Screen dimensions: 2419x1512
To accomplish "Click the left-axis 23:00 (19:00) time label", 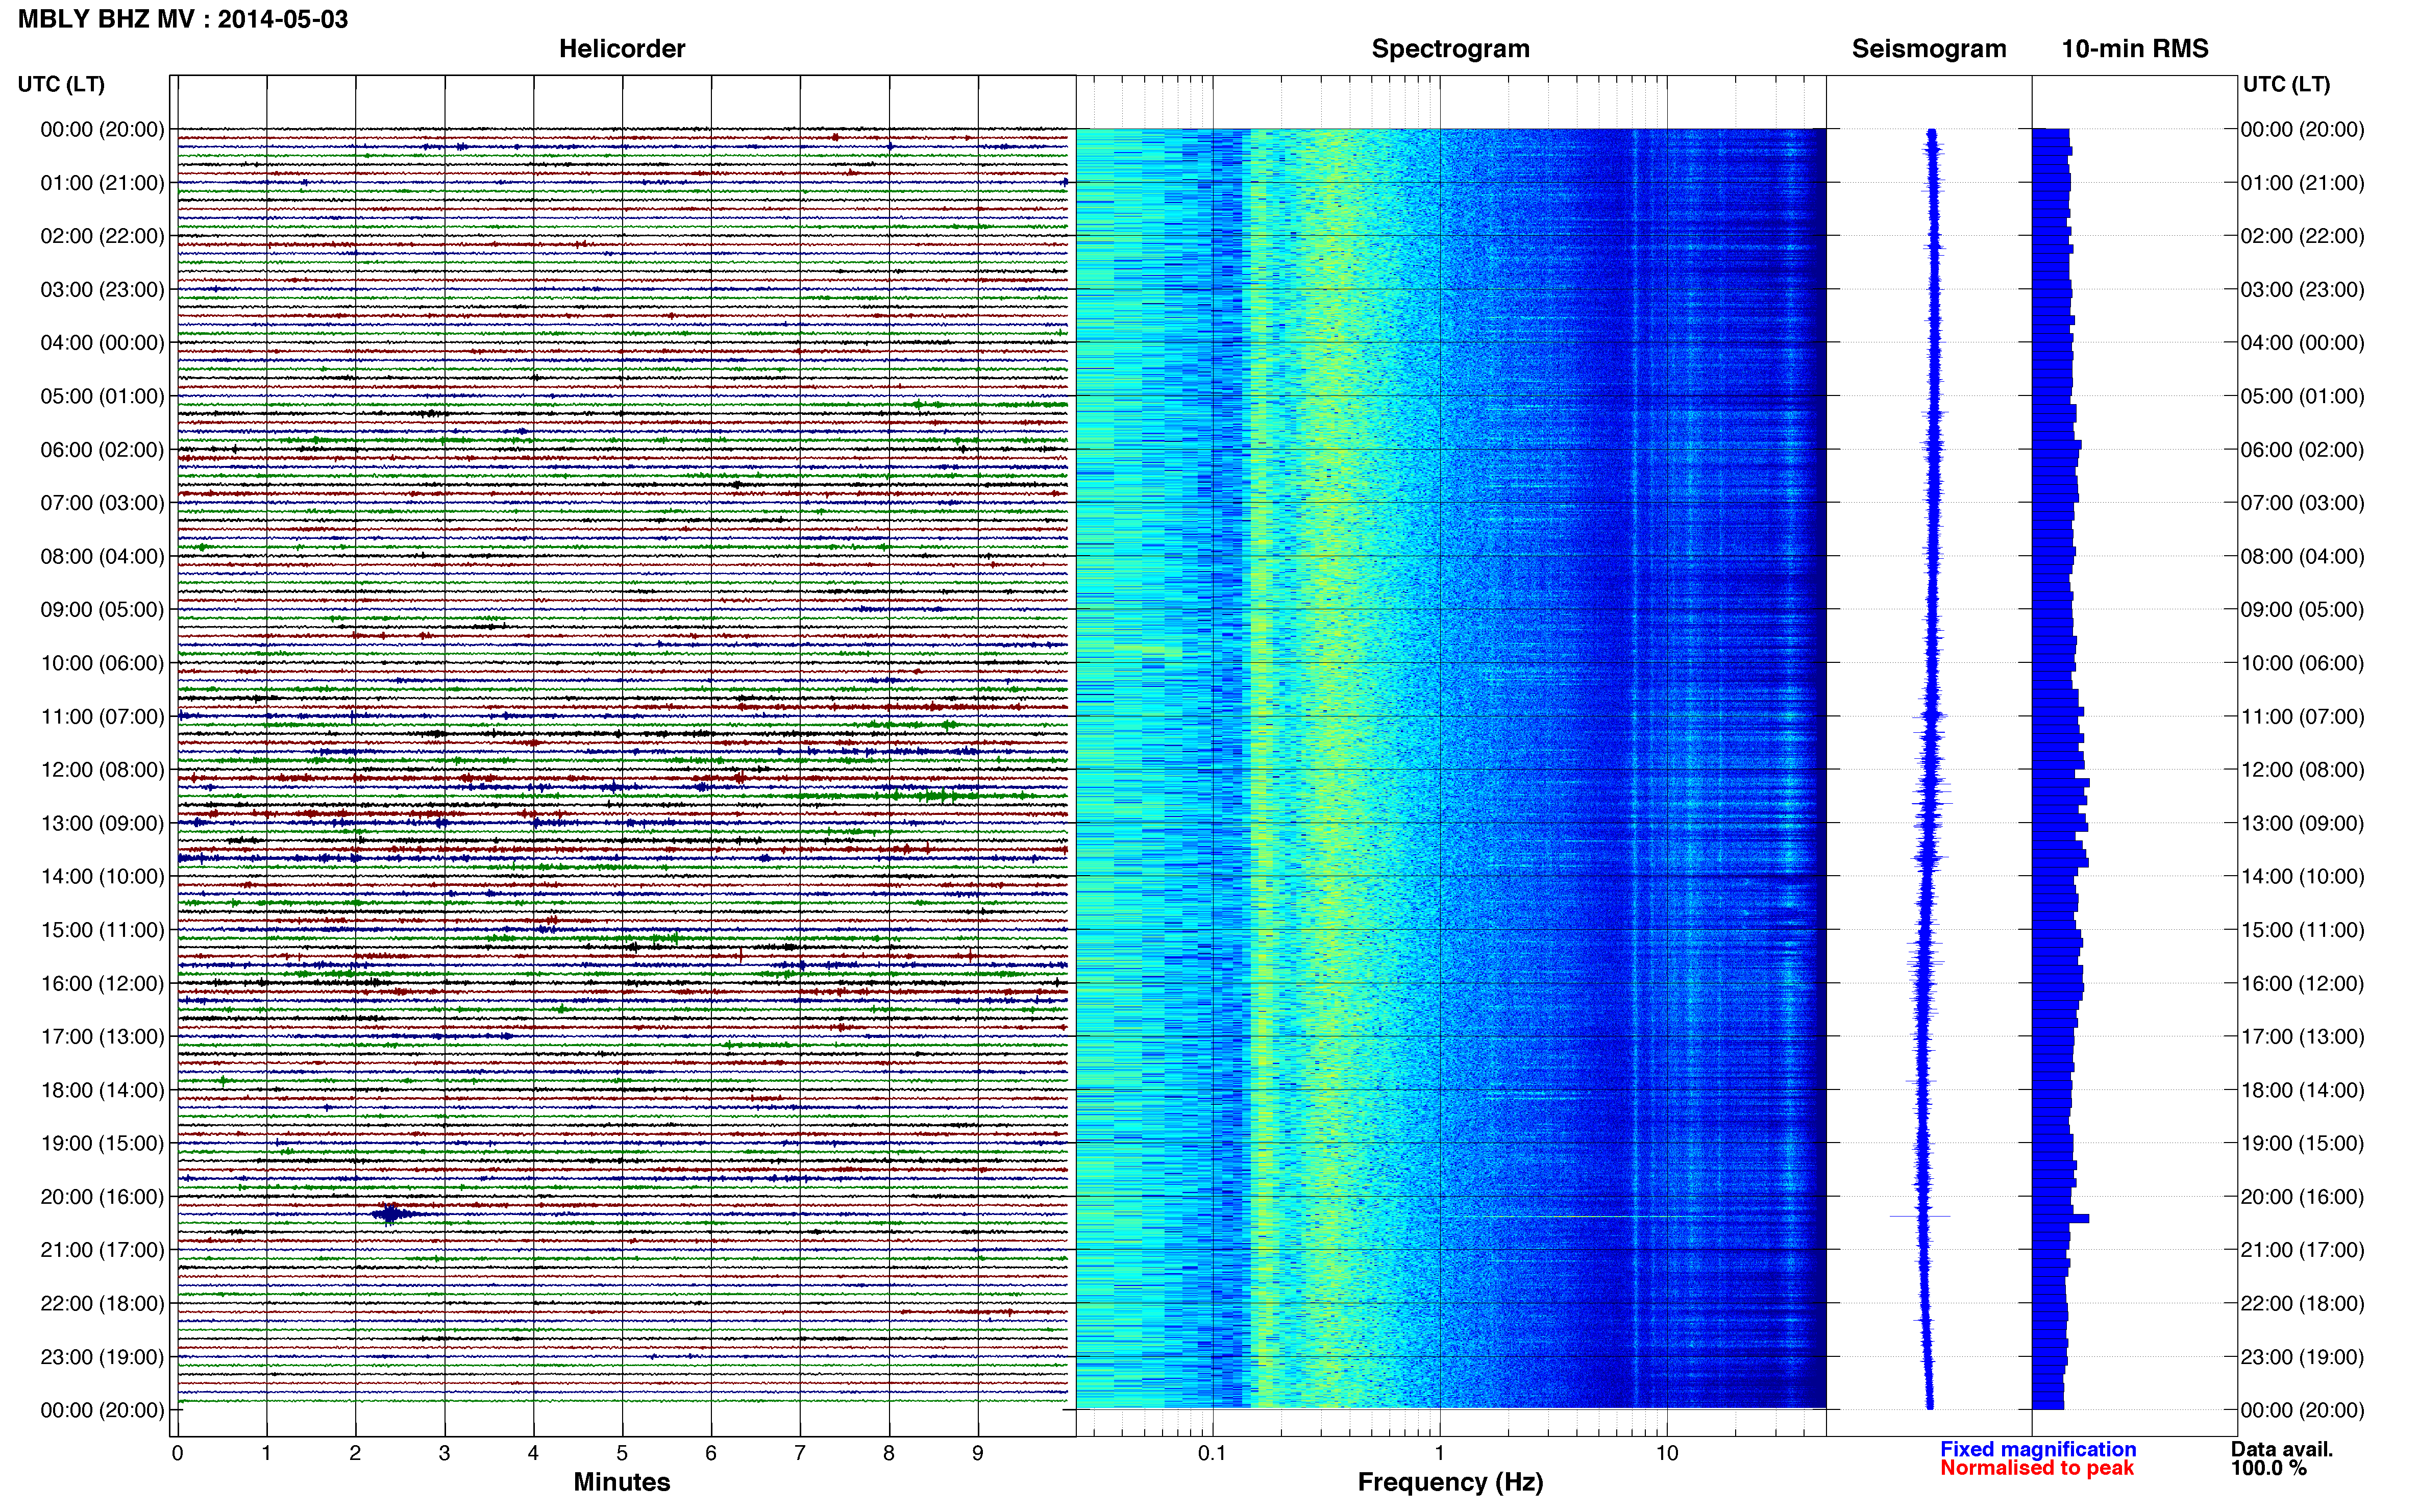I will [x=102, y=1357].
